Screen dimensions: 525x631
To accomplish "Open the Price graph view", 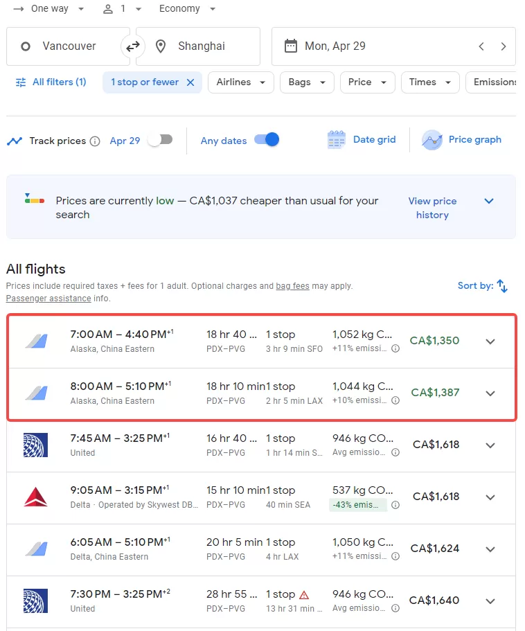I will coord(461,140).
